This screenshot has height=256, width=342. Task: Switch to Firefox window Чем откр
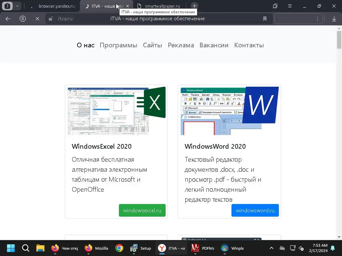point(64,248)
